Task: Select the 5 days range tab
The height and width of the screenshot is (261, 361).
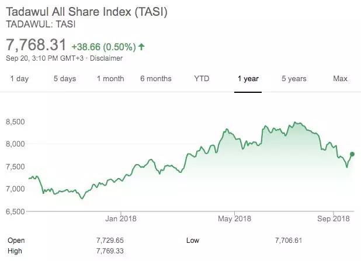Action: (x=65, y=79)
